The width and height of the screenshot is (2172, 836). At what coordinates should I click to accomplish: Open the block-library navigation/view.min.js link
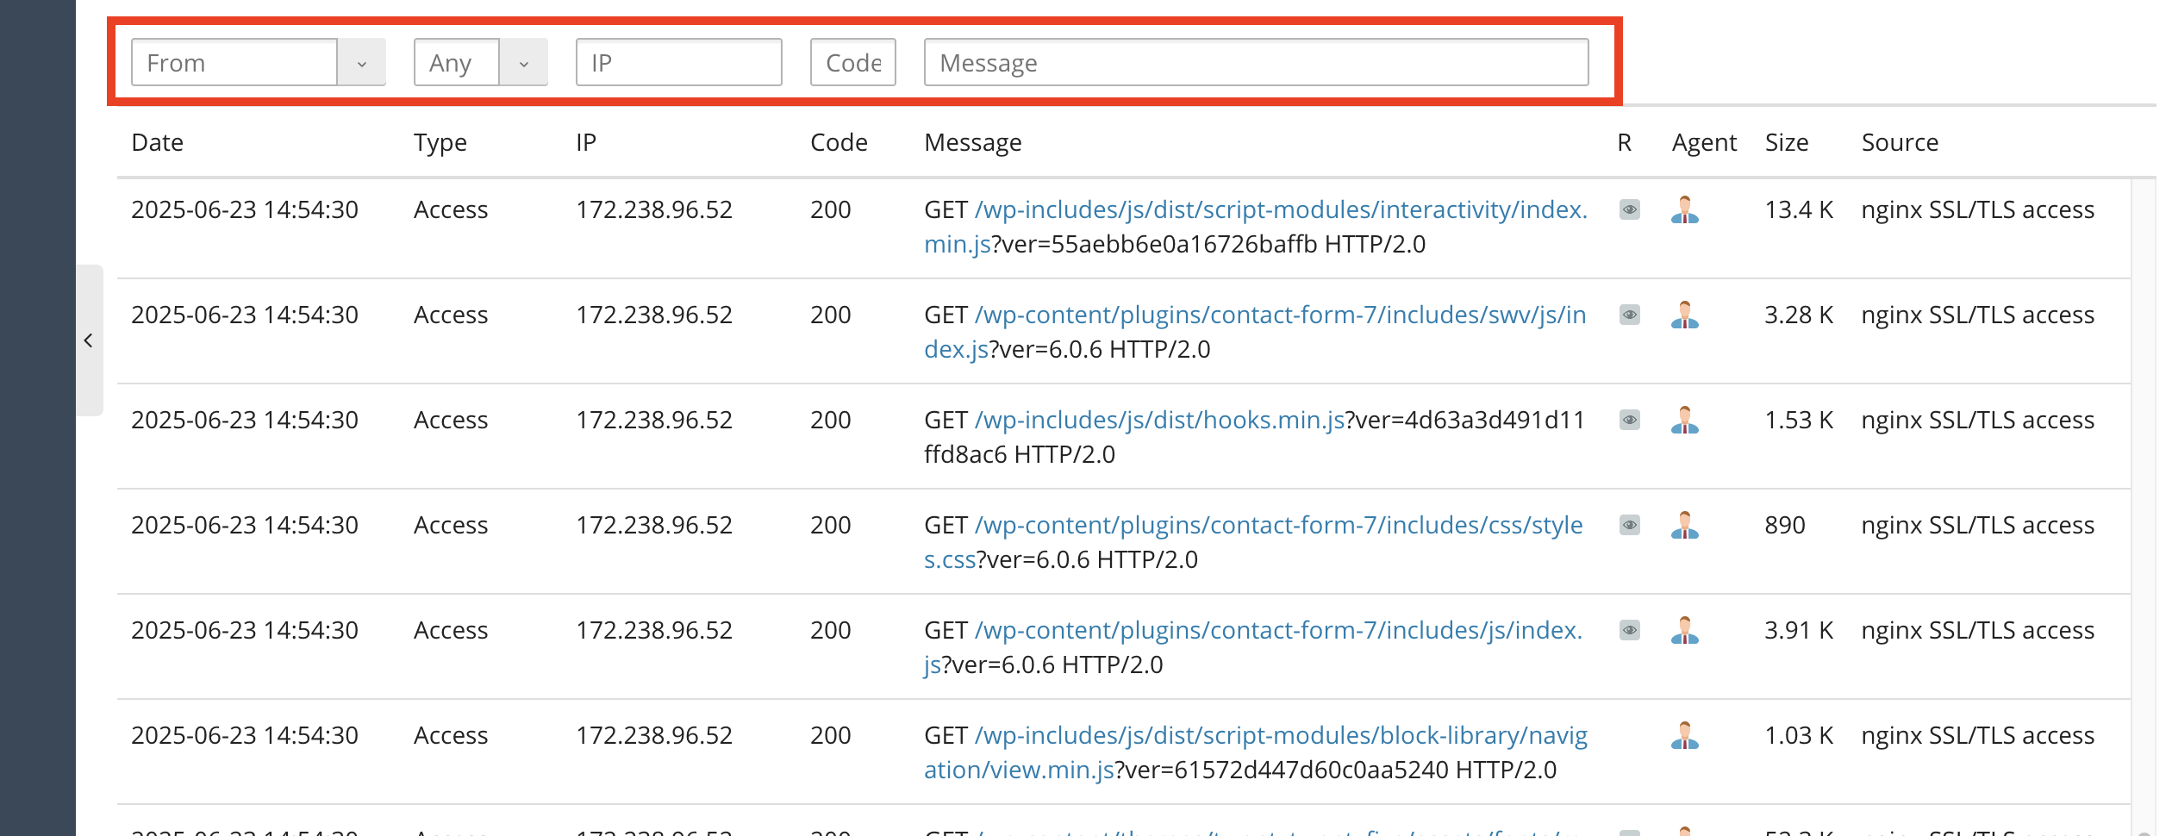pyautogui.click(x=1256, y=752)
